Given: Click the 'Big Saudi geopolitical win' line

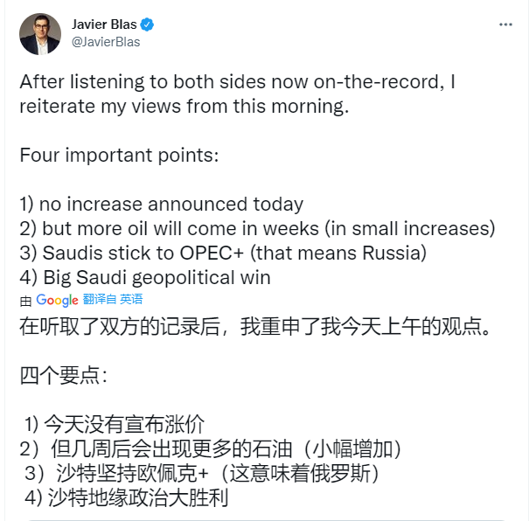Looking at the screenshot, I should 145,278.
